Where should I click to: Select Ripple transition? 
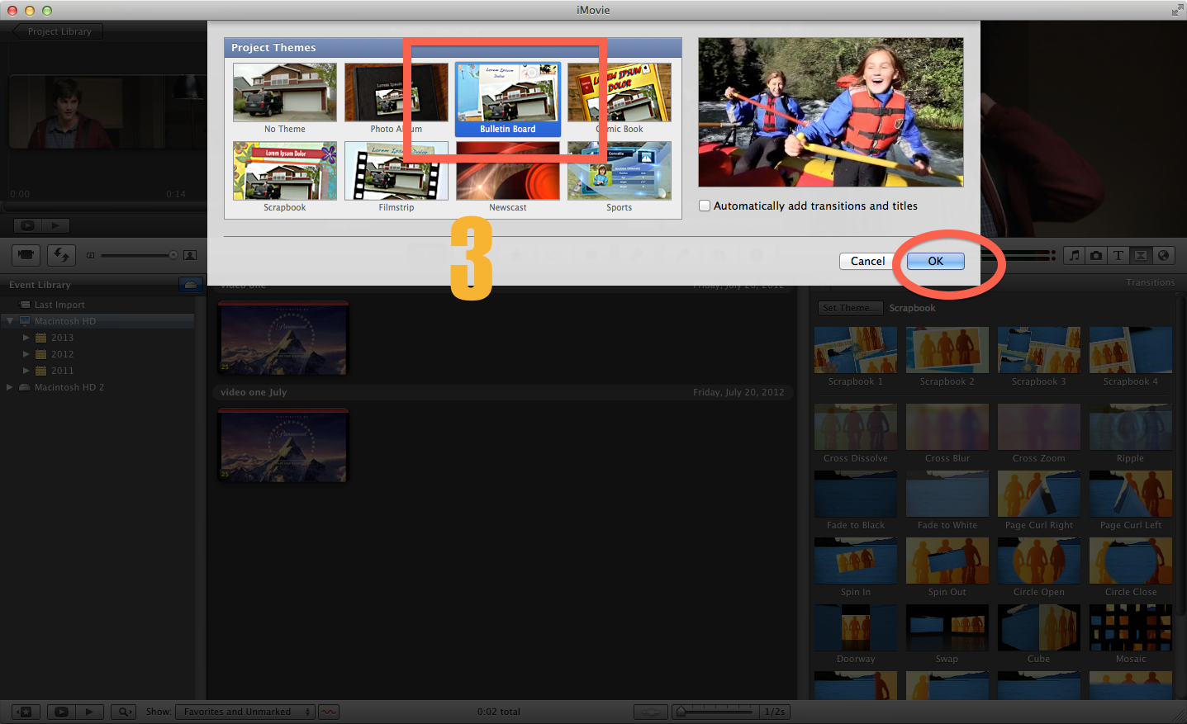coord(1131,427)
